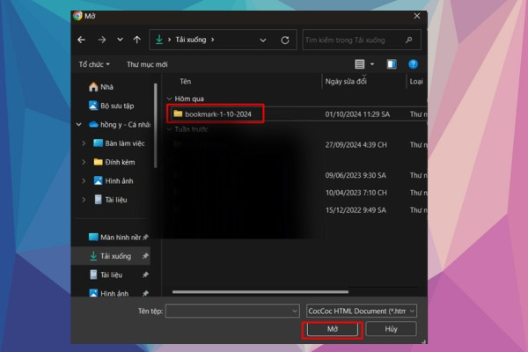Screen dimensions: 528x352
Task: Close the Mở dialog window
Action: [417, 16]
